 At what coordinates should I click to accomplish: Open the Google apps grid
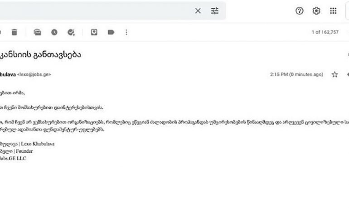pos(333,11)
